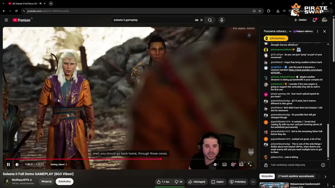Viewport: 335px width, 188px height.
Task: Open WolfheartFPS channel name
Action: (20, 180)
